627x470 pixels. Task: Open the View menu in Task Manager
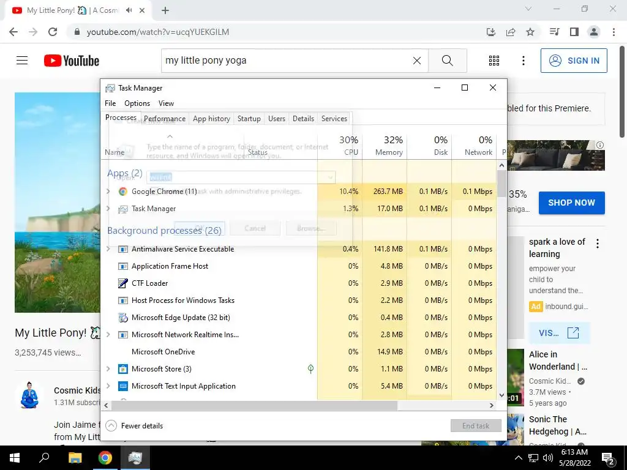point(166,103)
